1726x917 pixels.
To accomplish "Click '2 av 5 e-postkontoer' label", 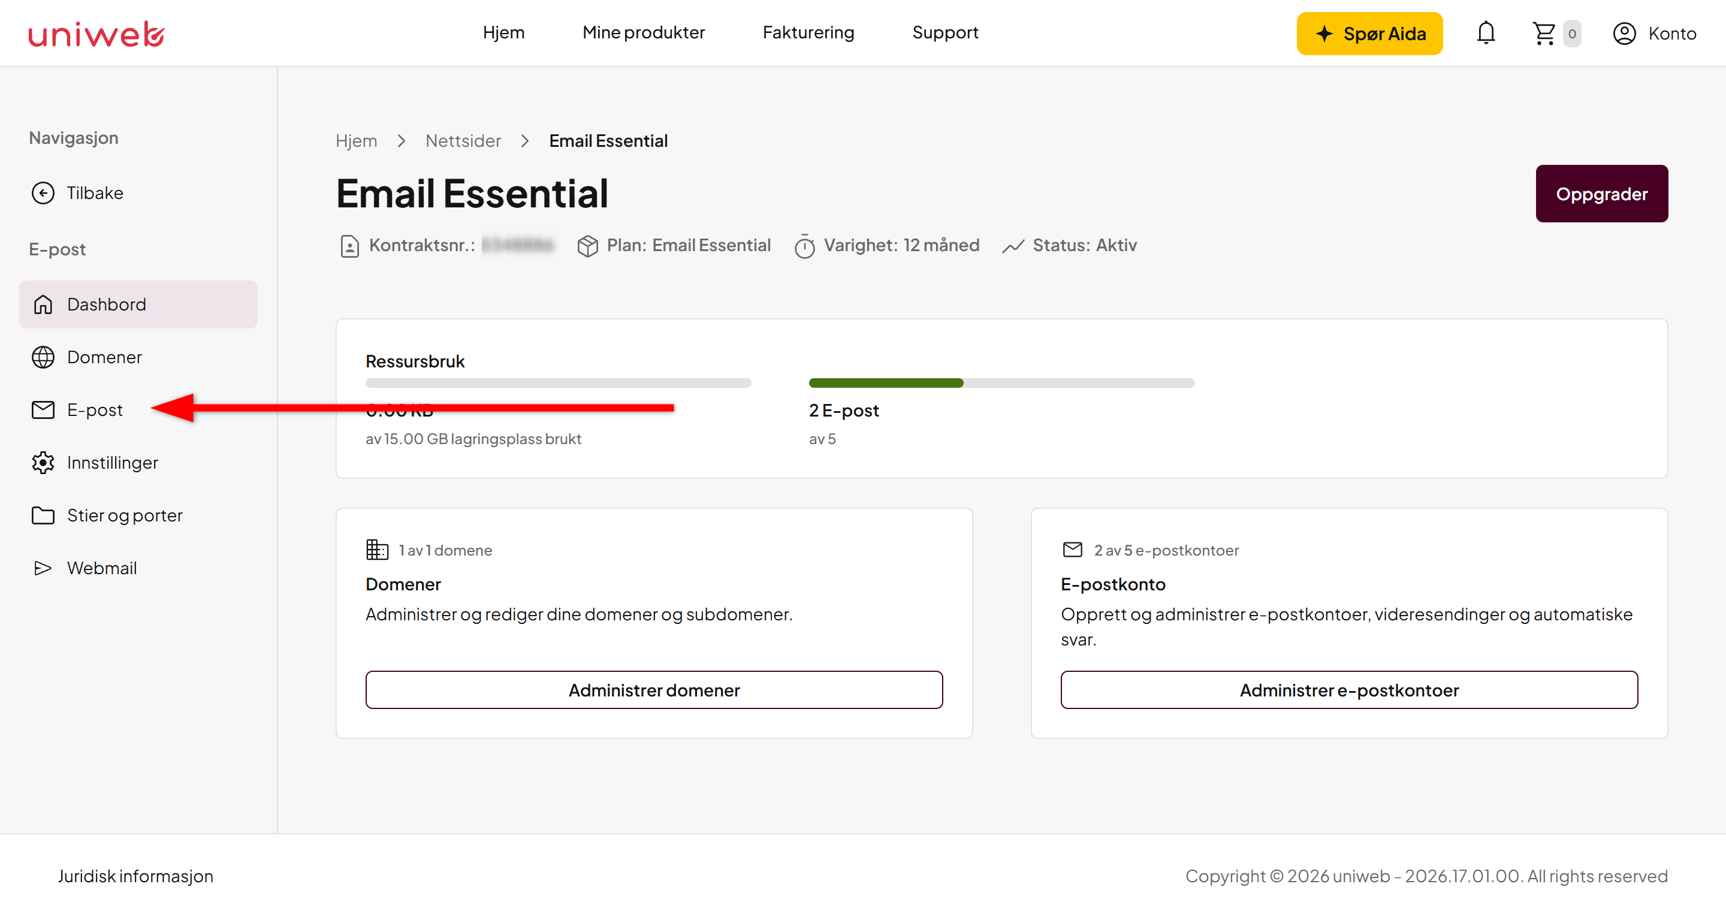I will [1166, 550].
